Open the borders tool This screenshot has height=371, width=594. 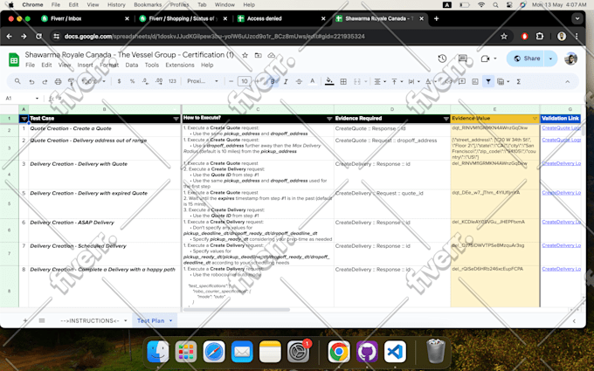tap(343, 81)
